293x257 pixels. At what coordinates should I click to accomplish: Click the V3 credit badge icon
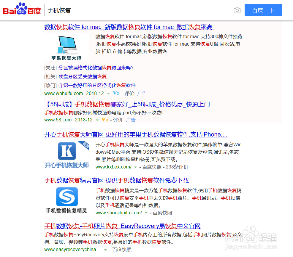[x=104, y=119]
